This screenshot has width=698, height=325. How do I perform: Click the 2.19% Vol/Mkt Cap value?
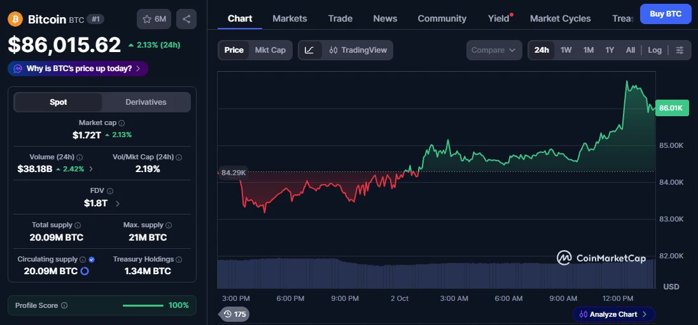click(x=148, y=169)
